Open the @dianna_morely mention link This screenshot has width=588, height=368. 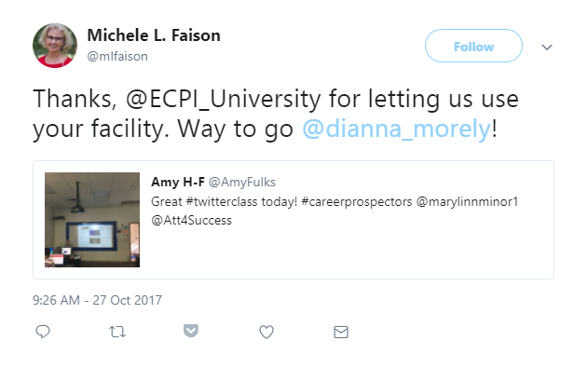coord(397,129)
